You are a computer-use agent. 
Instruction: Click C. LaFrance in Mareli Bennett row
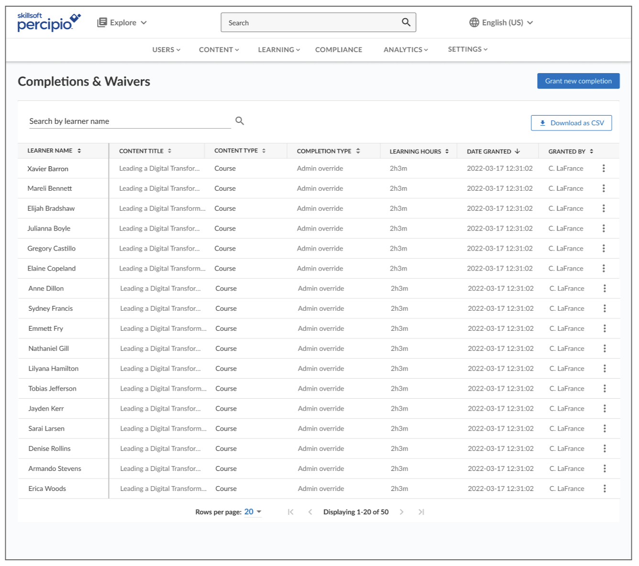pos(566,188)
